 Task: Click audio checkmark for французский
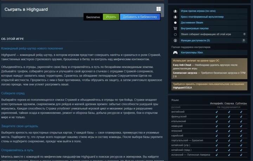point(229,117)
